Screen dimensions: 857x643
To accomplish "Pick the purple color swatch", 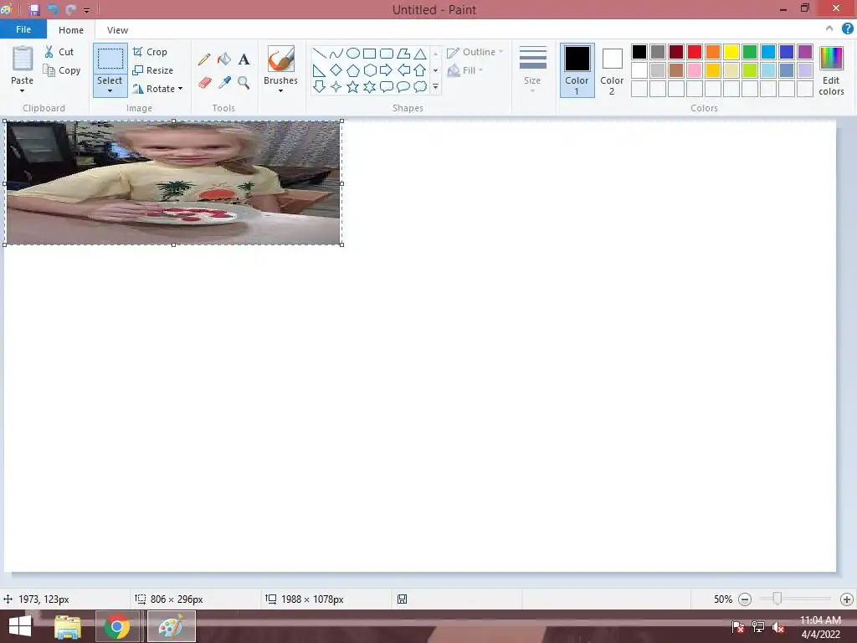I will (x=805, y=52).
